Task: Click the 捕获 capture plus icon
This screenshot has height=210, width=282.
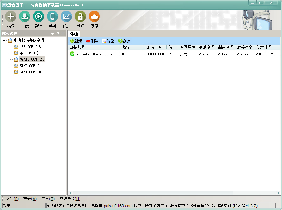Action: click(11, 17)
